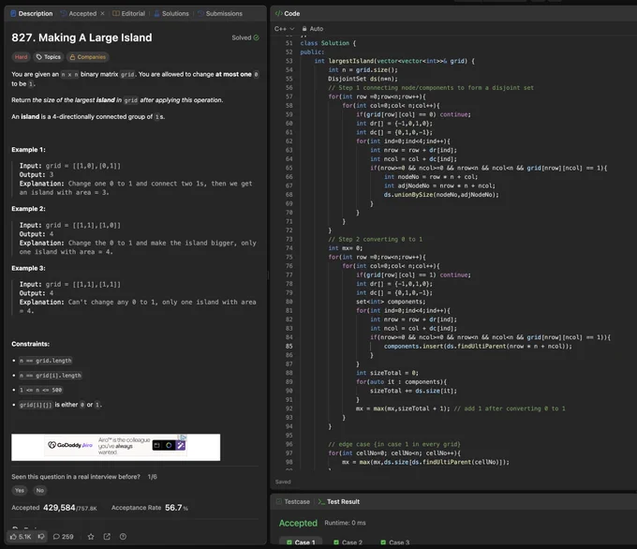Star the problem as favorite
Screen dimensions: 637x549
pos(91,537)
